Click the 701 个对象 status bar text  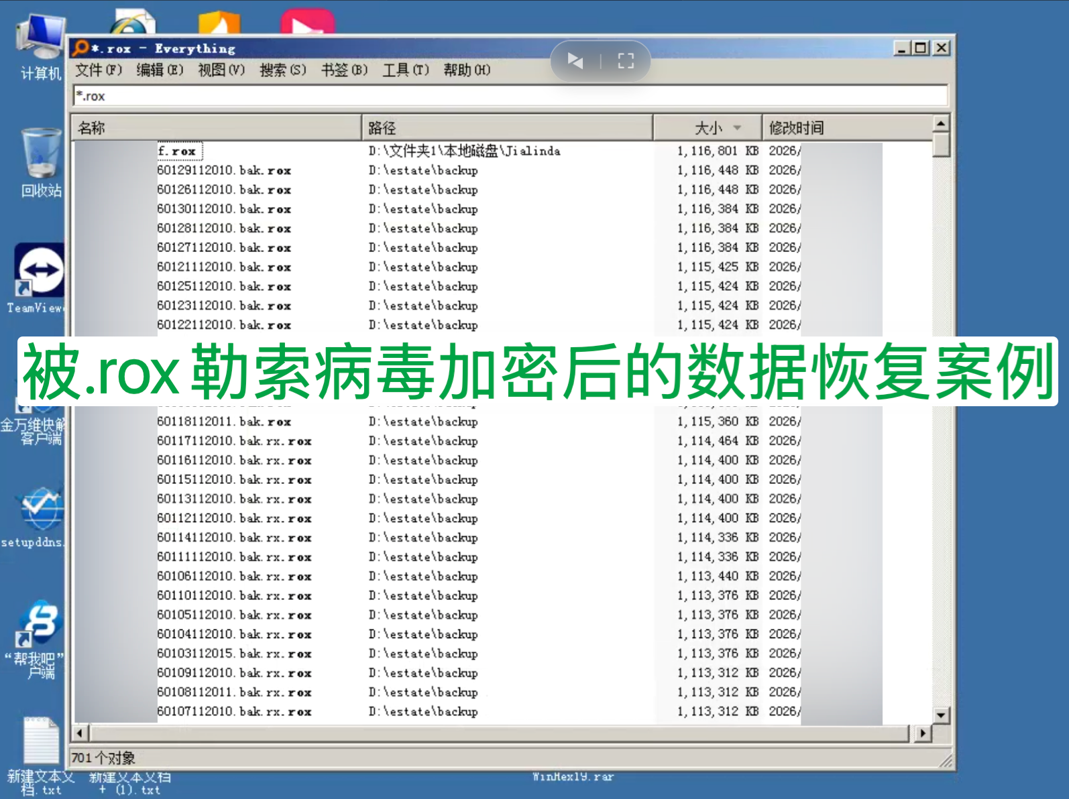tap(103, 758)
